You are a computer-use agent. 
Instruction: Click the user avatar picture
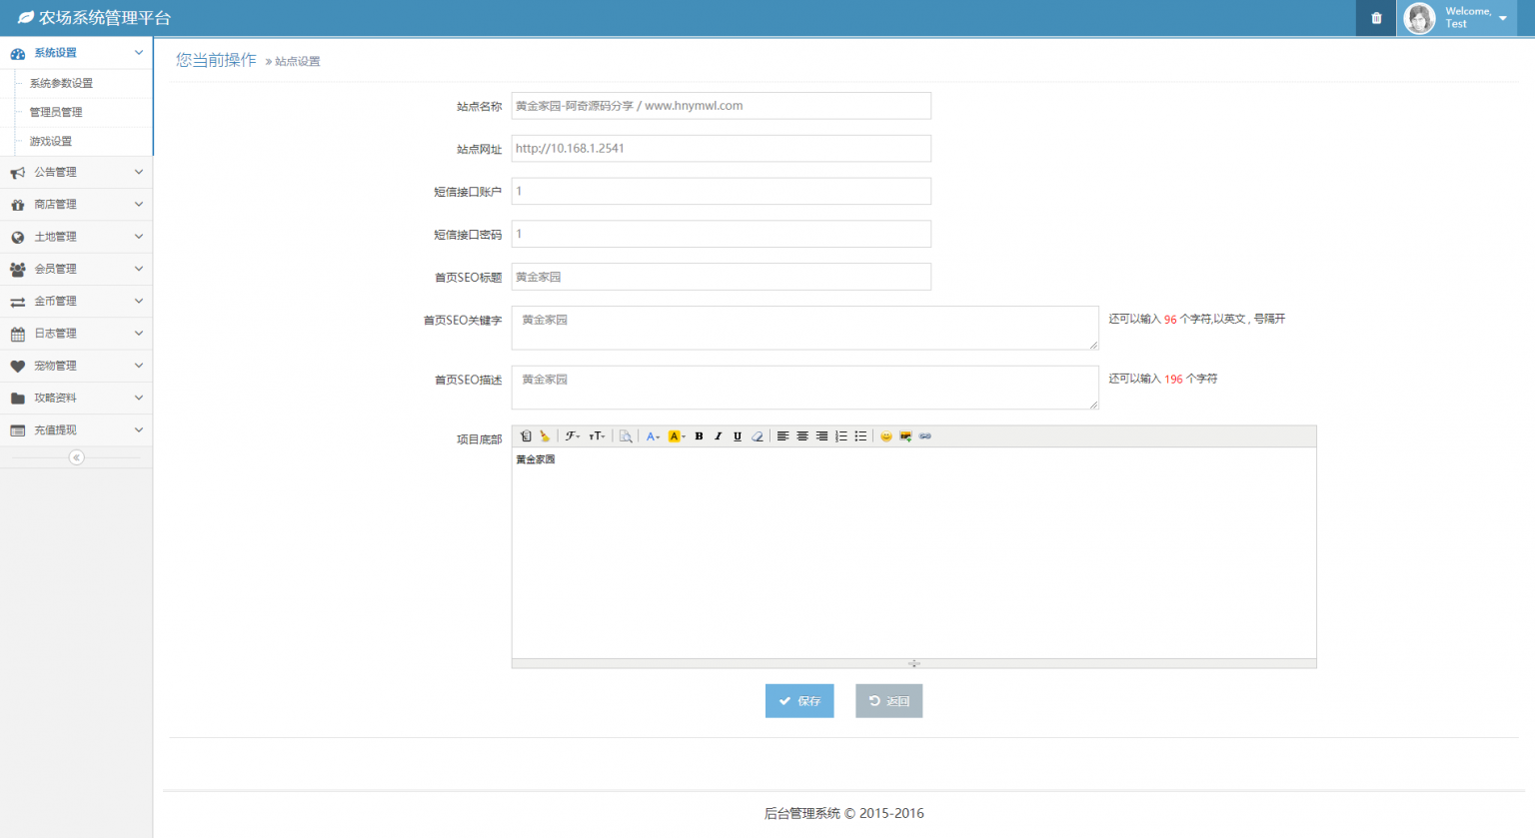tap(1420, 18)
